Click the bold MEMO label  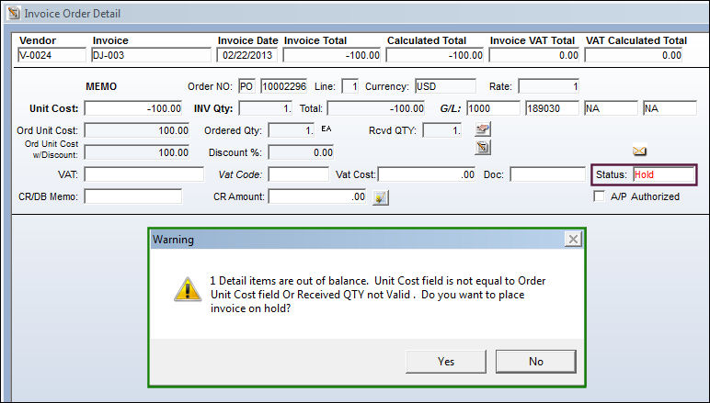[x=101, y=86]
